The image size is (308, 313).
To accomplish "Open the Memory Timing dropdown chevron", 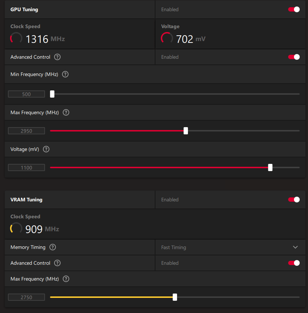I will tap(295, 247).
